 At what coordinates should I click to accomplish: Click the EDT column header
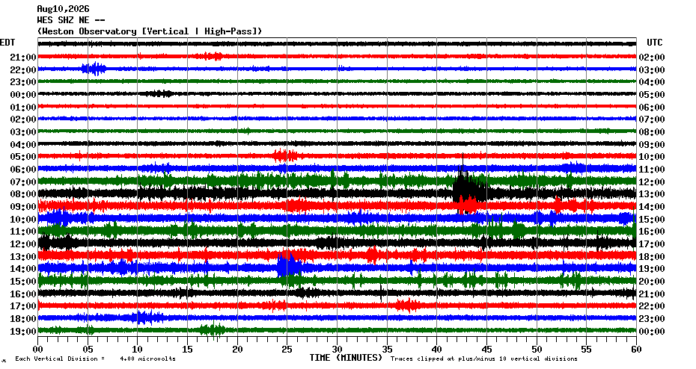[7, 43]
